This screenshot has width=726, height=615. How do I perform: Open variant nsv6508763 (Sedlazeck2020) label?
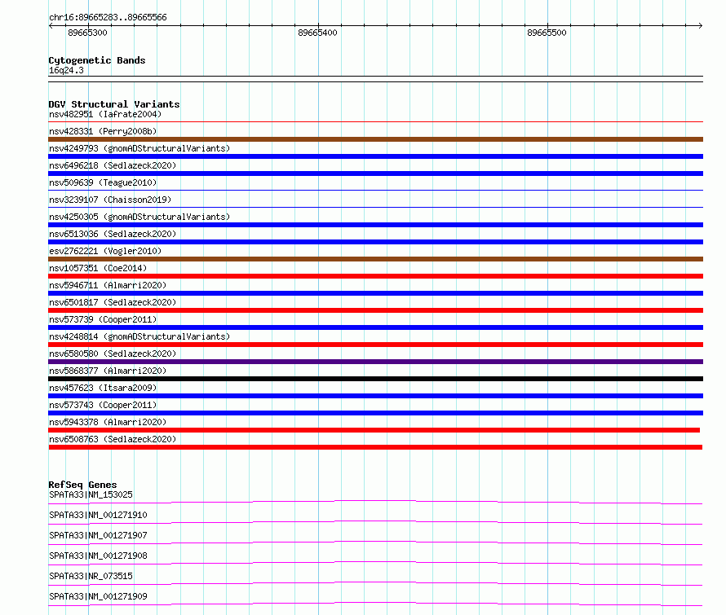click(x=113, y=439)
